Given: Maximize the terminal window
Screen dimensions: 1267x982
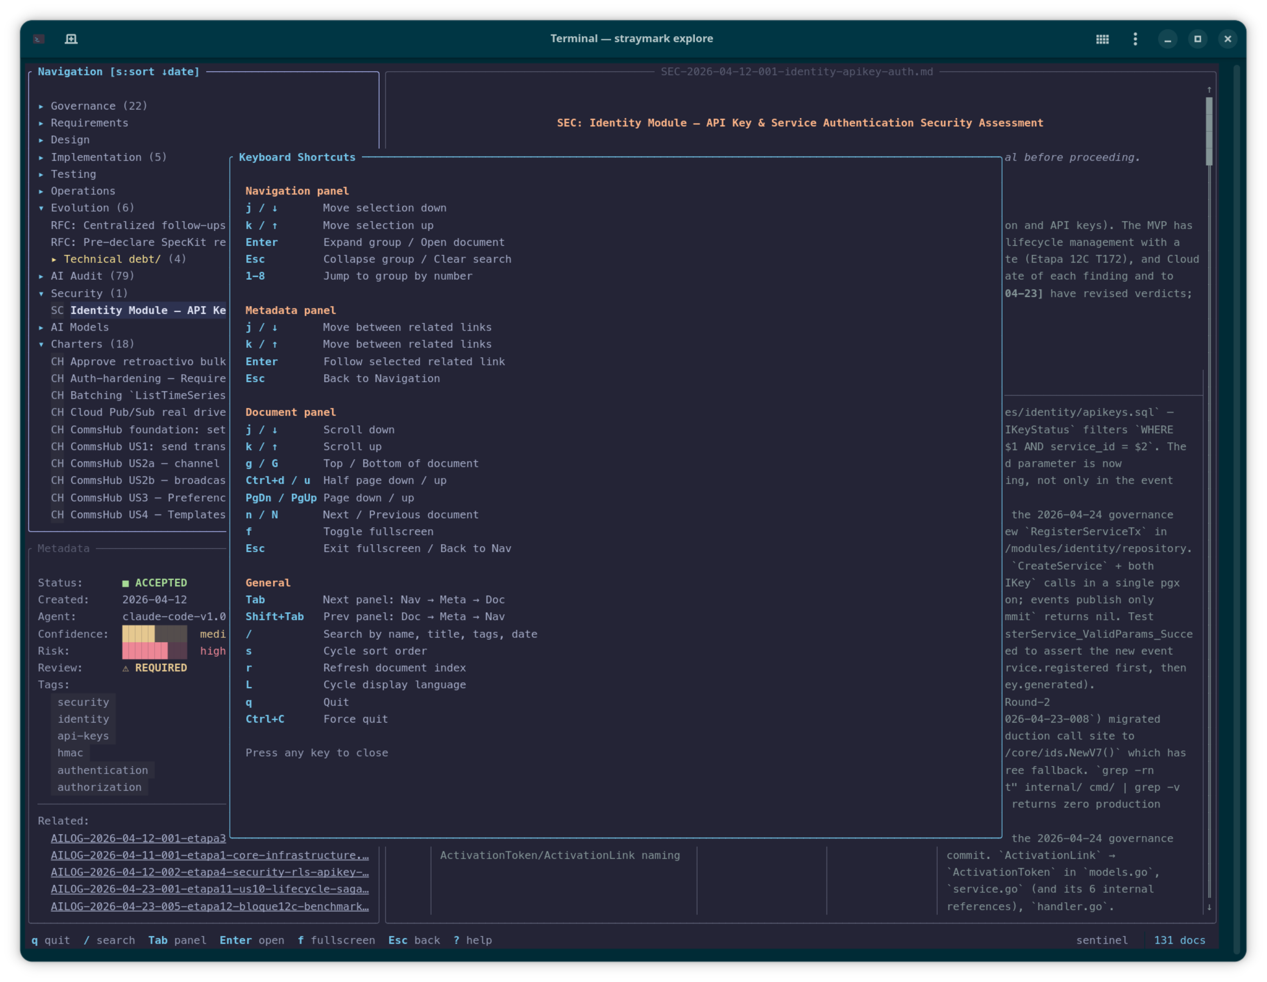Looking at the screenshot, I should click(1197, 39).
